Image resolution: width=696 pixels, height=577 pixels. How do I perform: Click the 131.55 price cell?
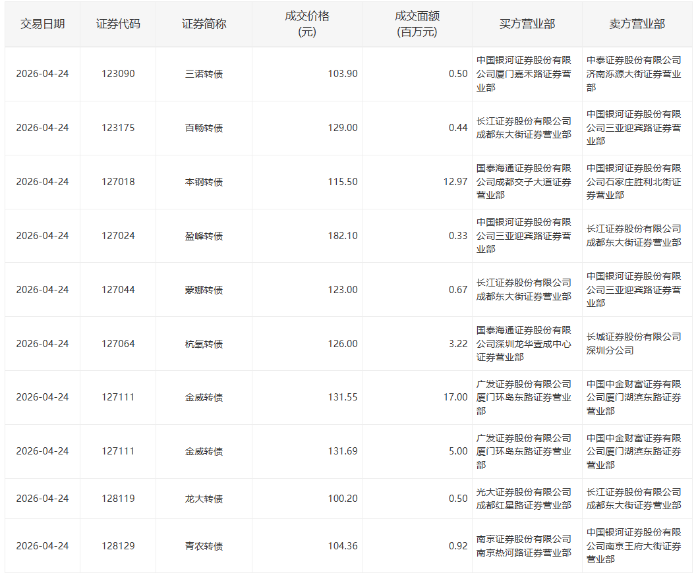[x=343, y=397]
